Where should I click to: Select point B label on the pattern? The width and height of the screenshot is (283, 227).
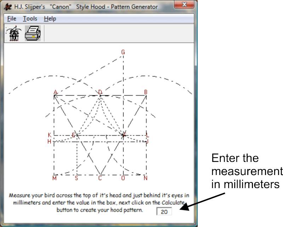tap(146, 92)
